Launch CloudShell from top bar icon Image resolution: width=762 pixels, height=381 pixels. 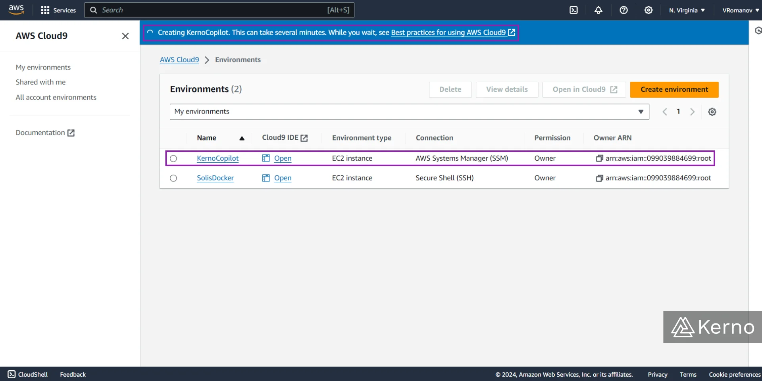click(573, 10)
